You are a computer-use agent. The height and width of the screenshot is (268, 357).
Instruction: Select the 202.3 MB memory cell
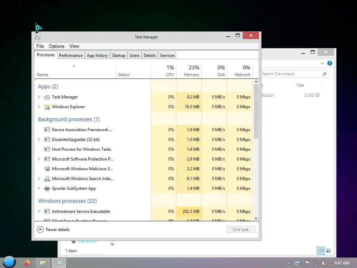[x=189, y=211]
